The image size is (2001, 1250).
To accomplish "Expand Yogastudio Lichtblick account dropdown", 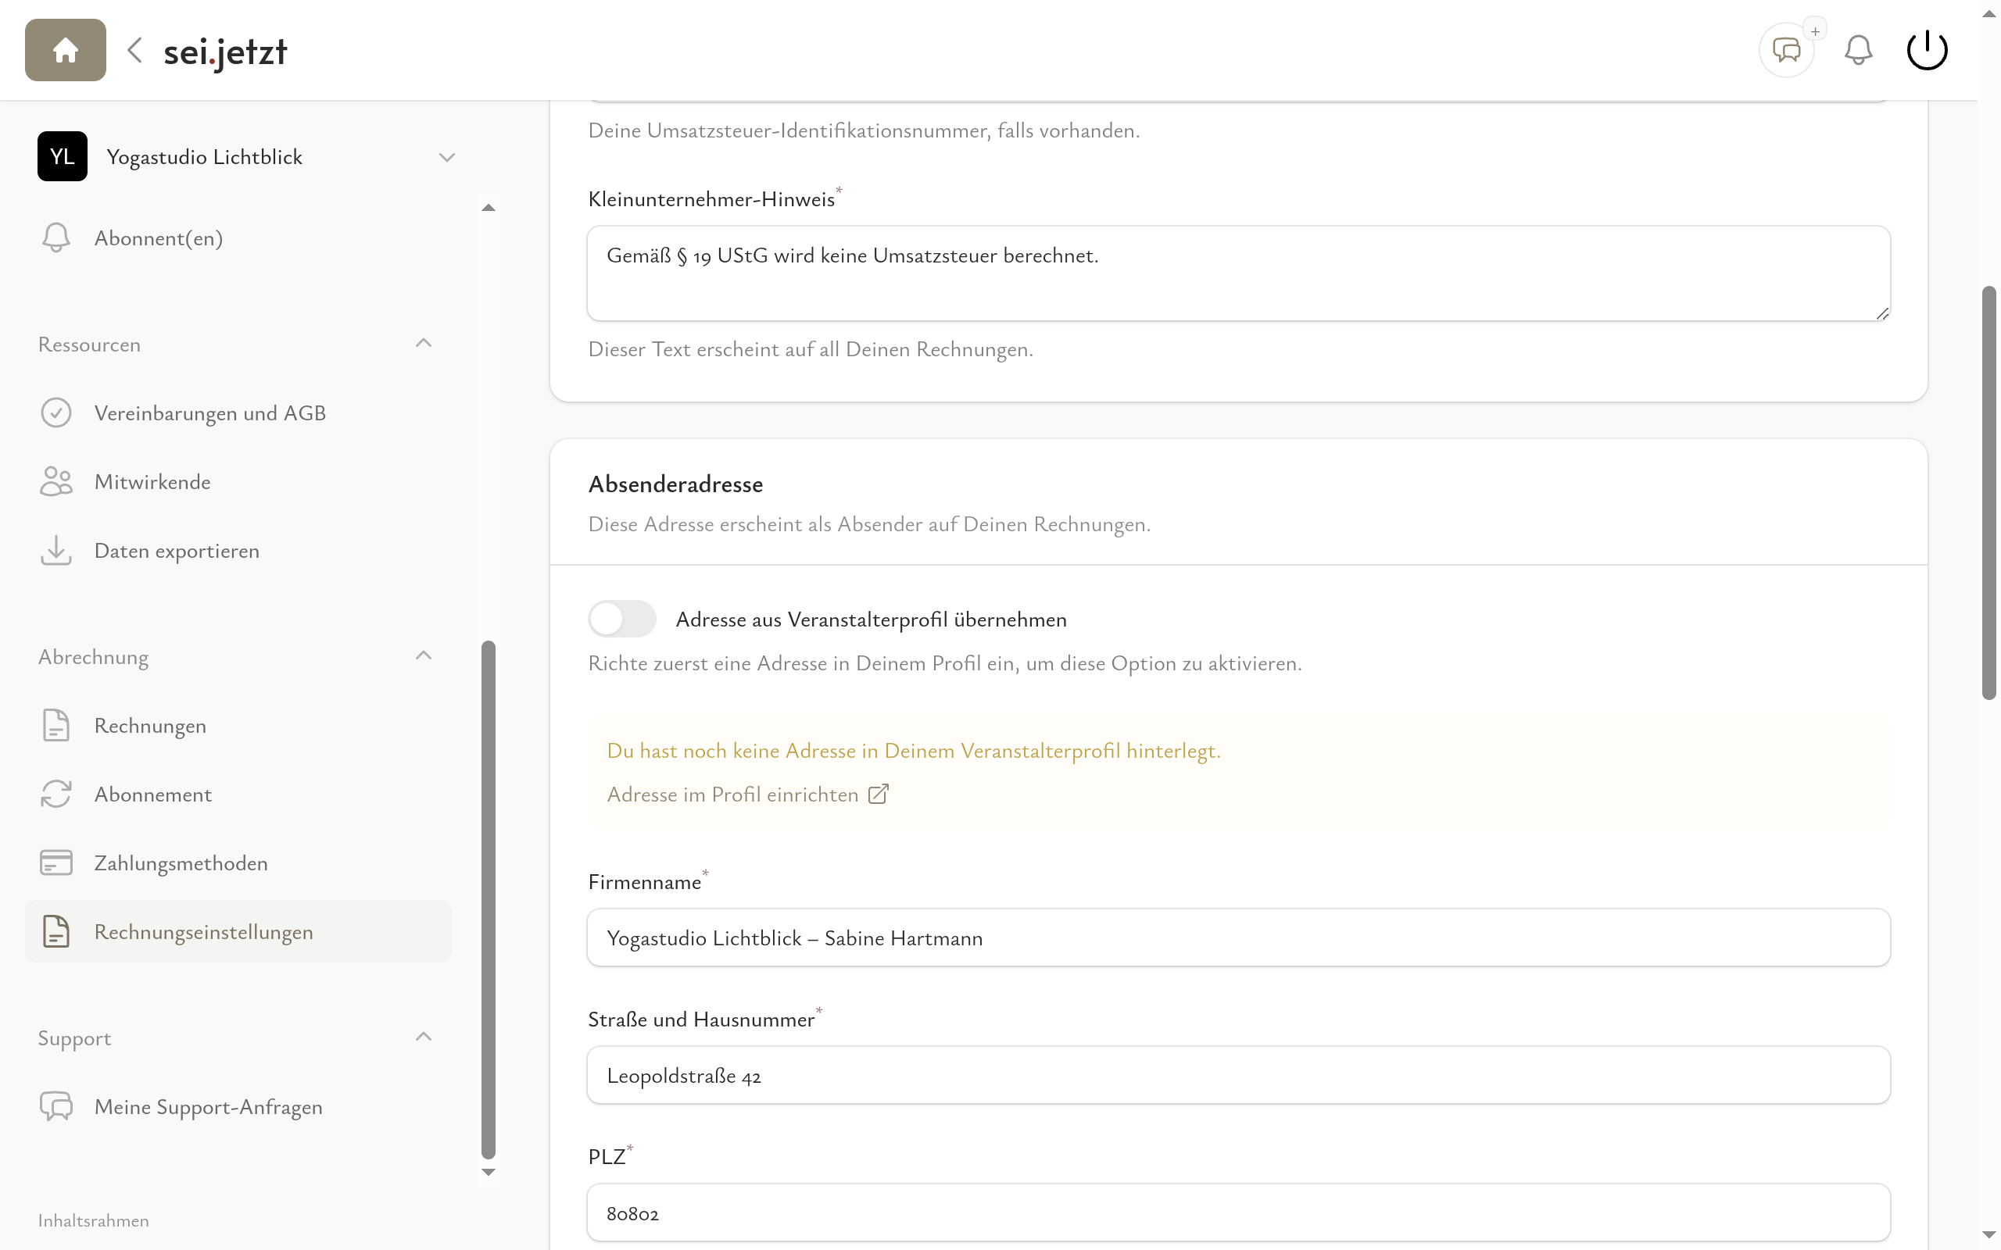I will pyautogui.click(x=446, y=157).
